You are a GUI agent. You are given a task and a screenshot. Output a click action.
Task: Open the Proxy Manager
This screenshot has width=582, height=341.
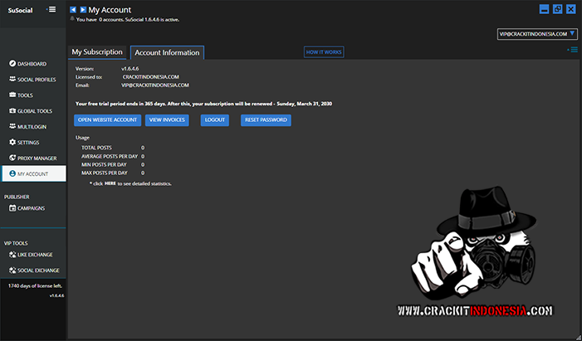37,158
